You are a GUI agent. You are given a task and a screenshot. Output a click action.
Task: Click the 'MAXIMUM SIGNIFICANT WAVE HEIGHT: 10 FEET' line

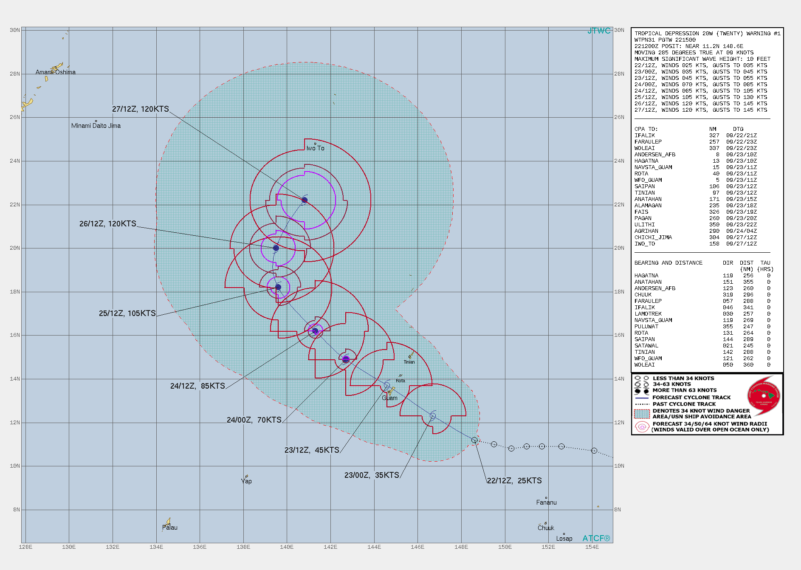702,59
